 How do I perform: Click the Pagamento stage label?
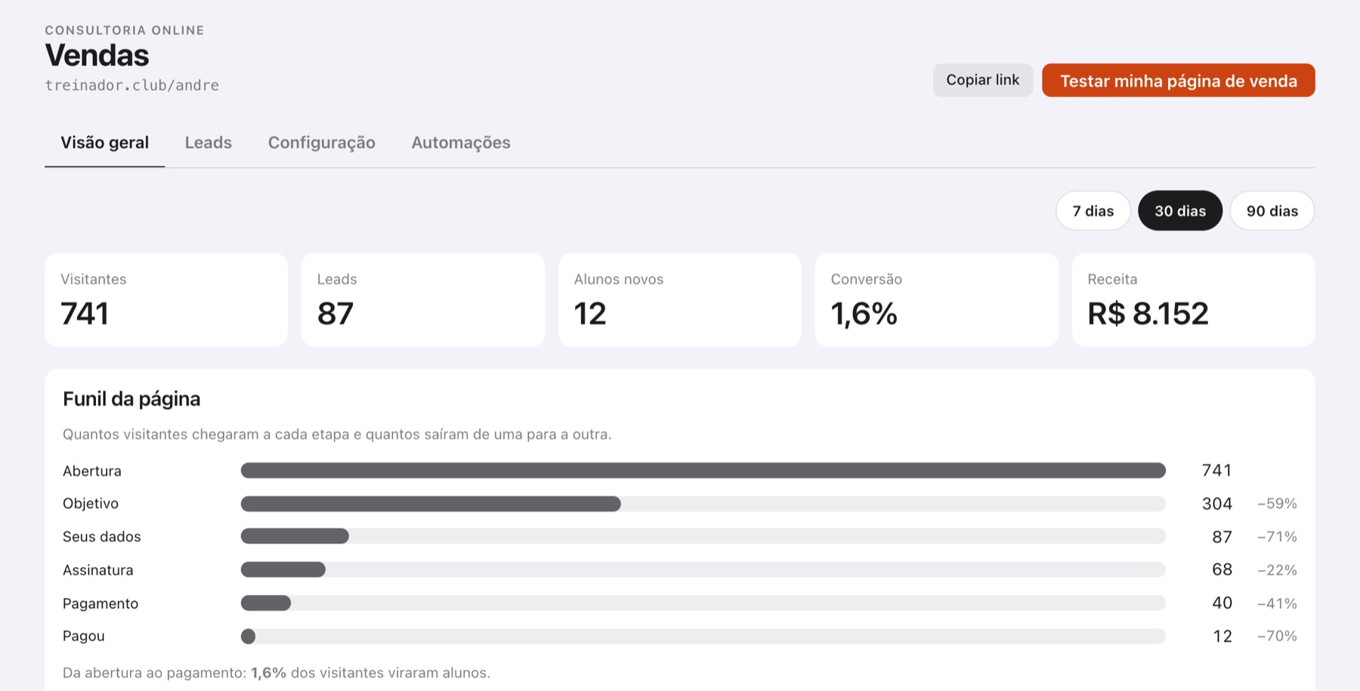(100, 603)
